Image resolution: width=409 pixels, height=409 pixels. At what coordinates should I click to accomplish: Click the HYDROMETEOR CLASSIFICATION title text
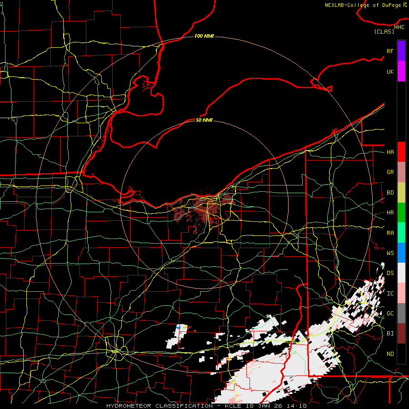click(160, 406)
